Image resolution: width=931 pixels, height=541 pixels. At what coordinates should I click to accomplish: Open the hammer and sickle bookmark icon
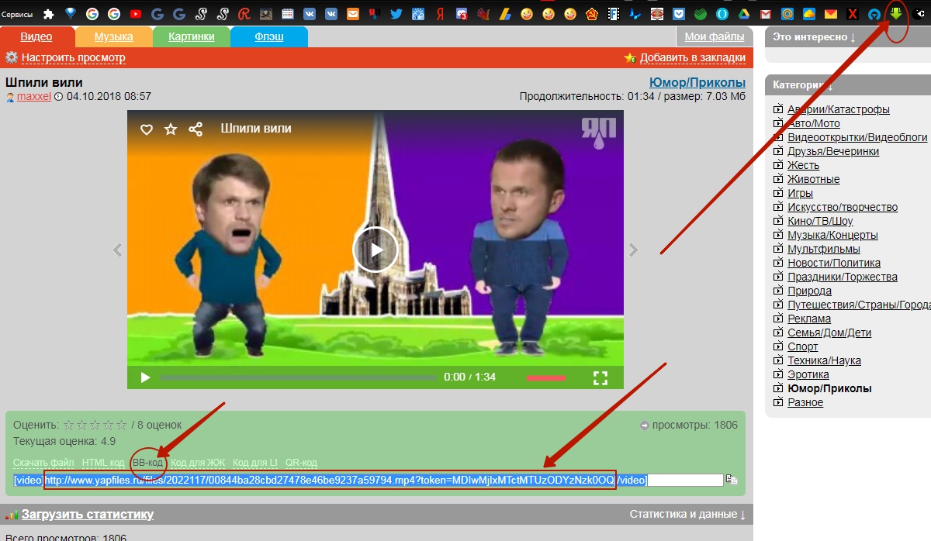coord(591,14)
